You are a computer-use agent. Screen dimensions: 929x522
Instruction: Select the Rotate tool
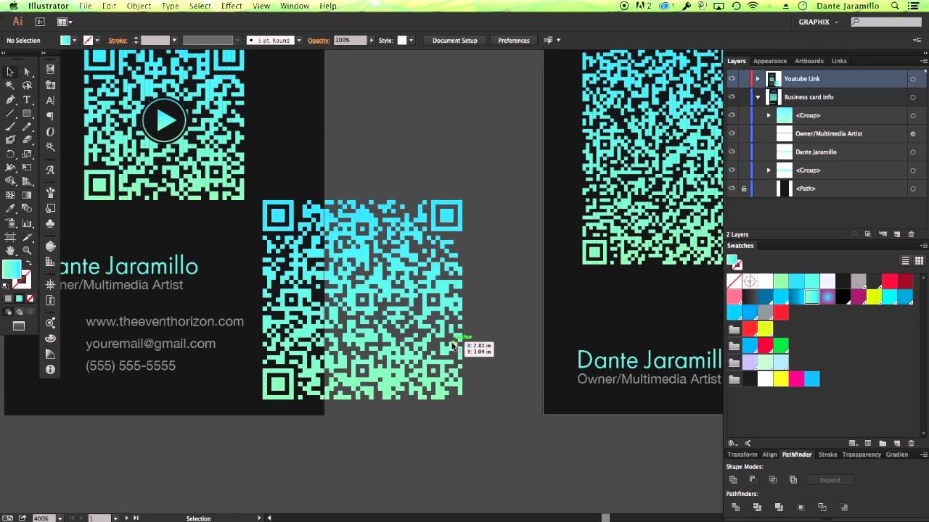[10, 154]
